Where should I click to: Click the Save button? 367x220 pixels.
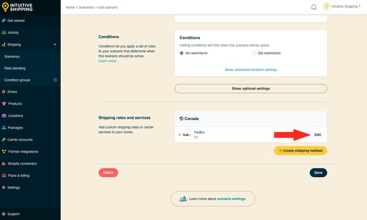[318, 172]
